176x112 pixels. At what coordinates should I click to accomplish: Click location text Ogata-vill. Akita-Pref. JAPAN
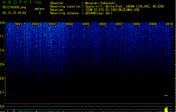tap(110, 6)
